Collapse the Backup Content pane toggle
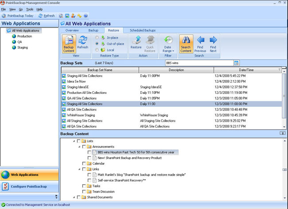 283,133
